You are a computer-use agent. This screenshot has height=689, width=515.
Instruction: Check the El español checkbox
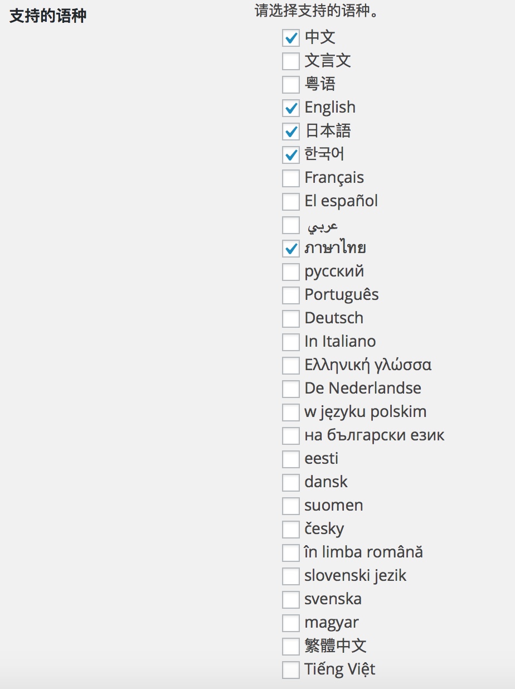click(291, 202)
